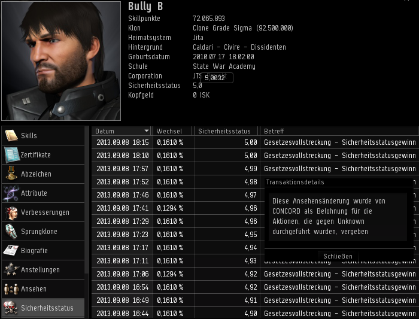Go to the Sprungklone tab

(43, 232)
